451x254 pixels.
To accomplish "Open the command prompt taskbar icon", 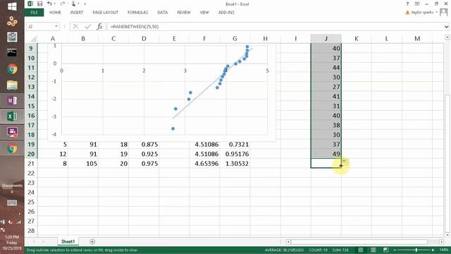I will pos(12,53).
